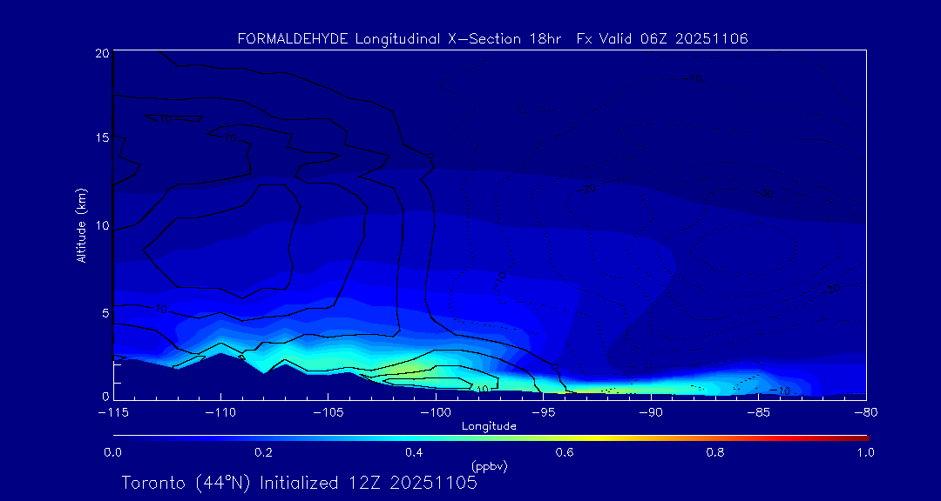Viewport: 941px width, 501px height.
Task: Click the 0.8 value on color scale
Action: coord(715,452)
